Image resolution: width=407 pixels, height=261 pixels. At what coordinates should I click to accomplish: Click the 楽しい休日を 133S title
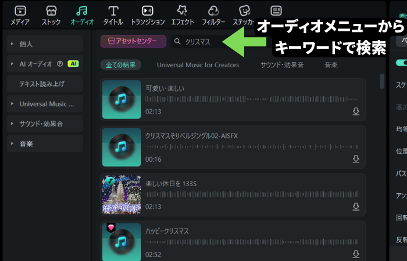click(171, 184)
